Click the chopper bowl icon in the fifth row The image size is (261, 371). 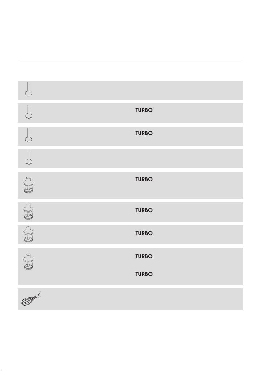click(28, 185)
